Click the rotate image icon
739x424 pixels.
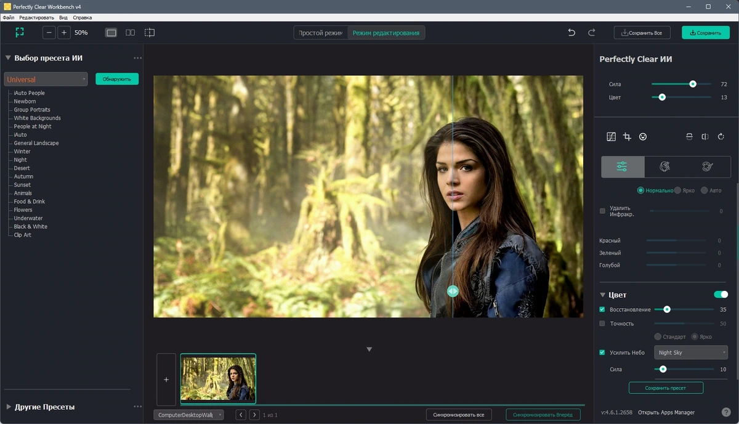point(721,137)
